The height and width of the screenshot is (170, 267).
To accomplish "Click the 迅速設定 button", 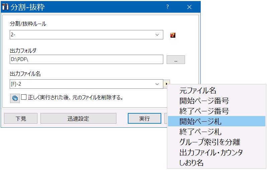I will (x=78, y=118).
